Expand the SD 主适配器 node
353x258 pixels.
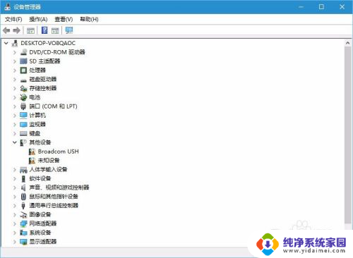(x=15, y=61)
